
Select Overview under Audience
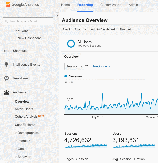(x=22, y=101)
